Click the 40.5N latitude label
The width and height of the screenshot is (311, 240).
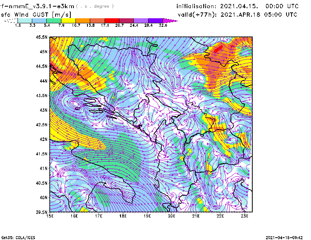42,183
